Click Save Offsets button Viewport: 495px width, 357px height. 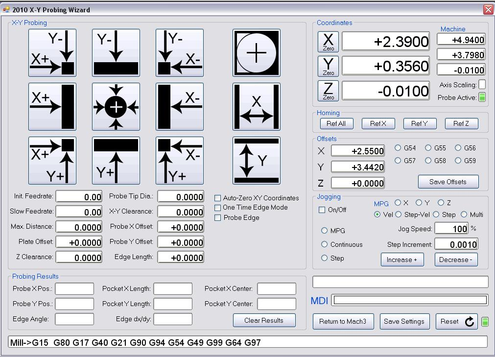tap(448, 182)
